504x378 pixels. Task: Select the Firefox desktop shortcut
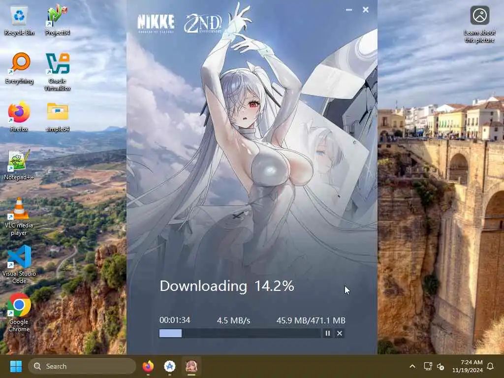pos(19,117)
